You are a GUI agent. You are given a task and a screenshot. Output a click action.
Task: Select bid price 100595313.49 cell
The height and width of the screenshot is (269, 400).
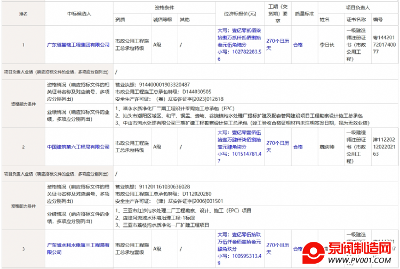click(239, 249)
